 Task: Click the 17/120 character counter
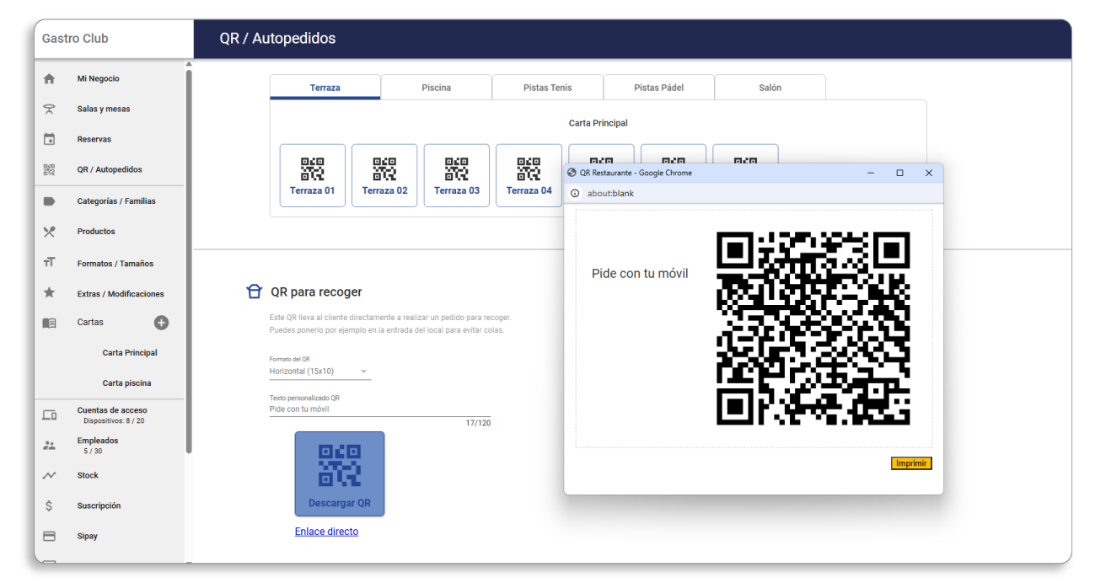coord(478,423)
